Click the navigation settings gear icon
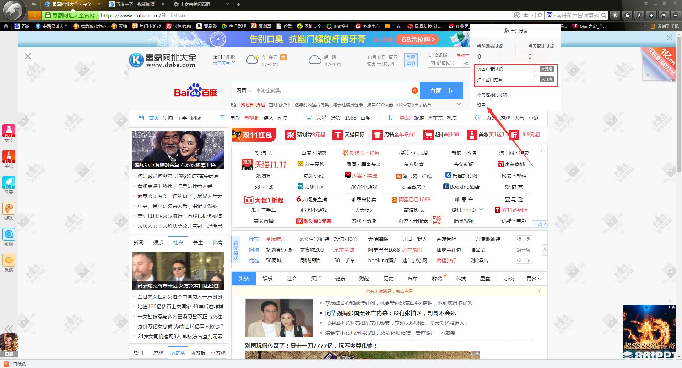682x368 pixels. click(x=542, y=151)
